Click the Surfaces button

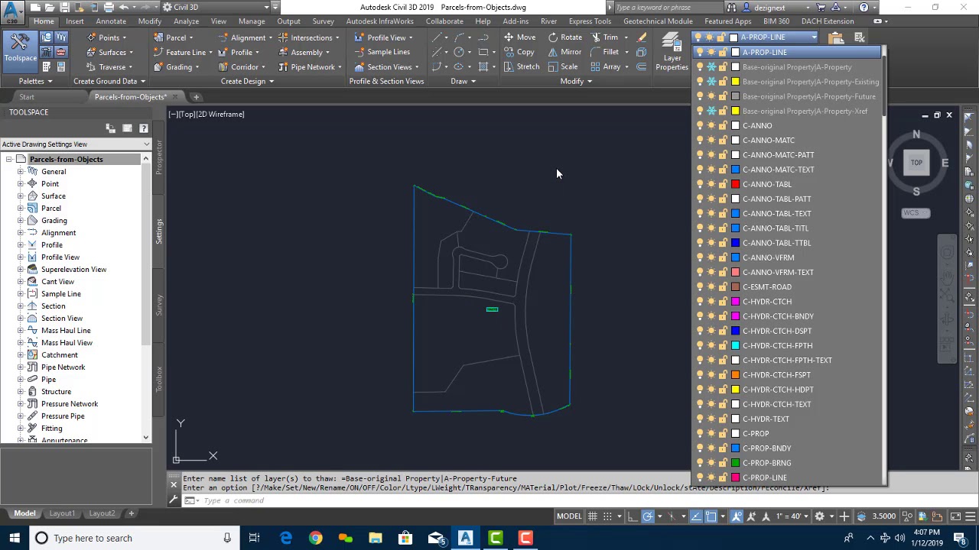tap(109, 52)
